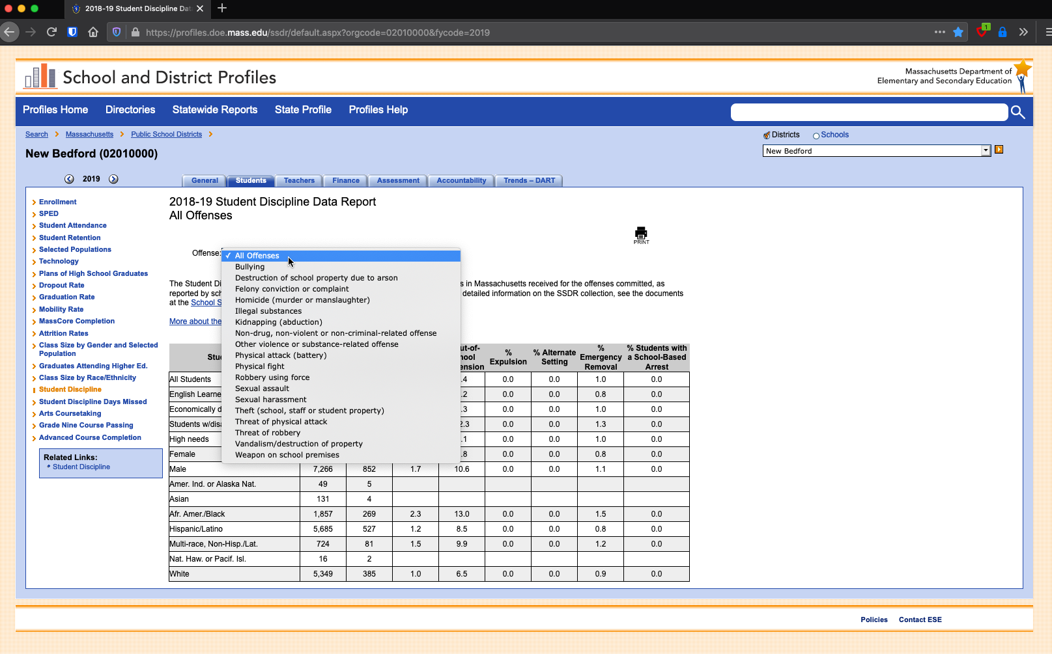
Task: Go to previous year arrow
Action: [69, 179]
